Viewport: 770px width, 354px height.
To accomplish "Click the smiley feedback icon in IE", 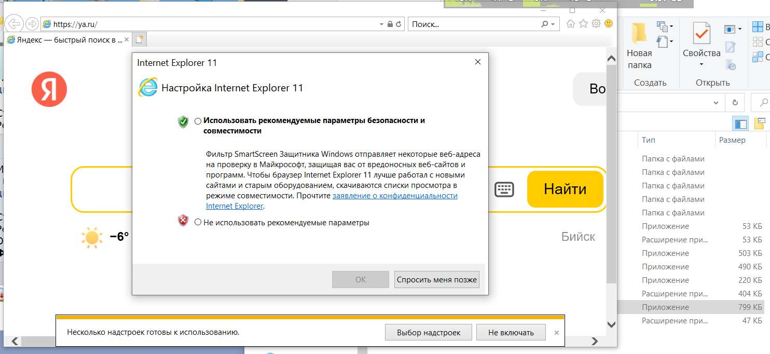I will (x=609, y=24).
